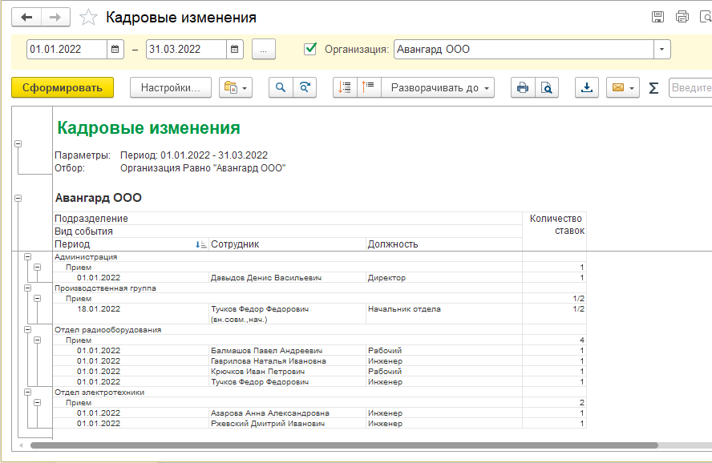Collapse the Администрация group in tree
The height and width of the screenshot is (463, 712).
(x=28, y=257)
